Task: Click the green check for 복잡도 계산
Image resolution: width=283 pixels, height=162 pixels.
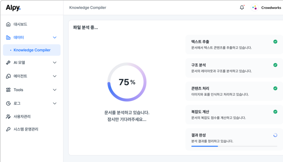Action: tap(275, 112)
